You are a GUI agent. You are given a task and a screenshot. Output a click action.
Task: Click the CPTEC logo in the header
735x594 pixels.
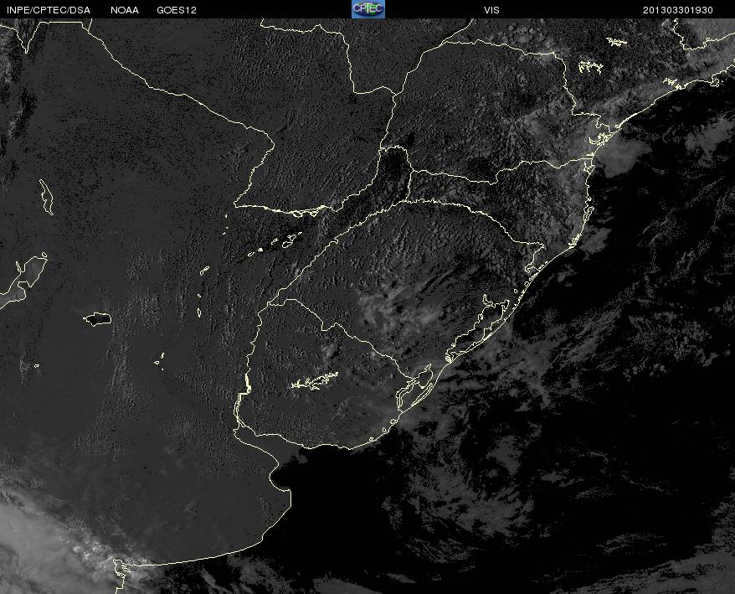point(368,9)
